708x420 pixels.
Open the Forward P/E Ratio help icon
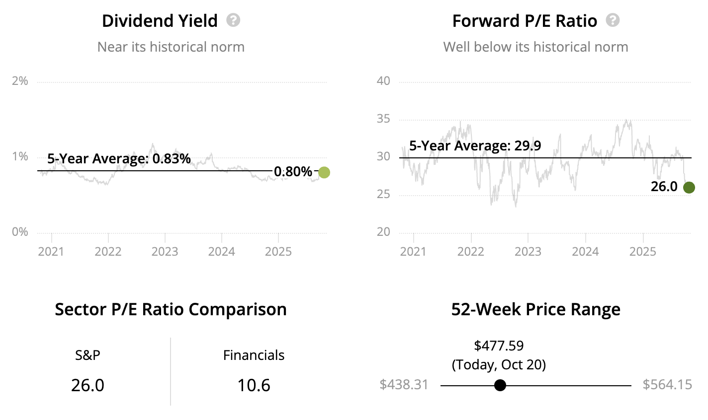click(613, 20)
